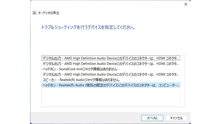Click the オーディオの再生 title text
The image size is (221, 124).
48,13
